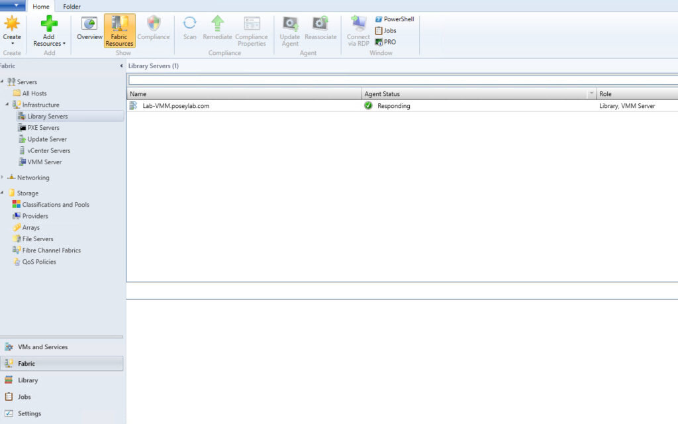The image size is (678, 424).
Task: Select the Servers root node
Action: pos(26,81)
